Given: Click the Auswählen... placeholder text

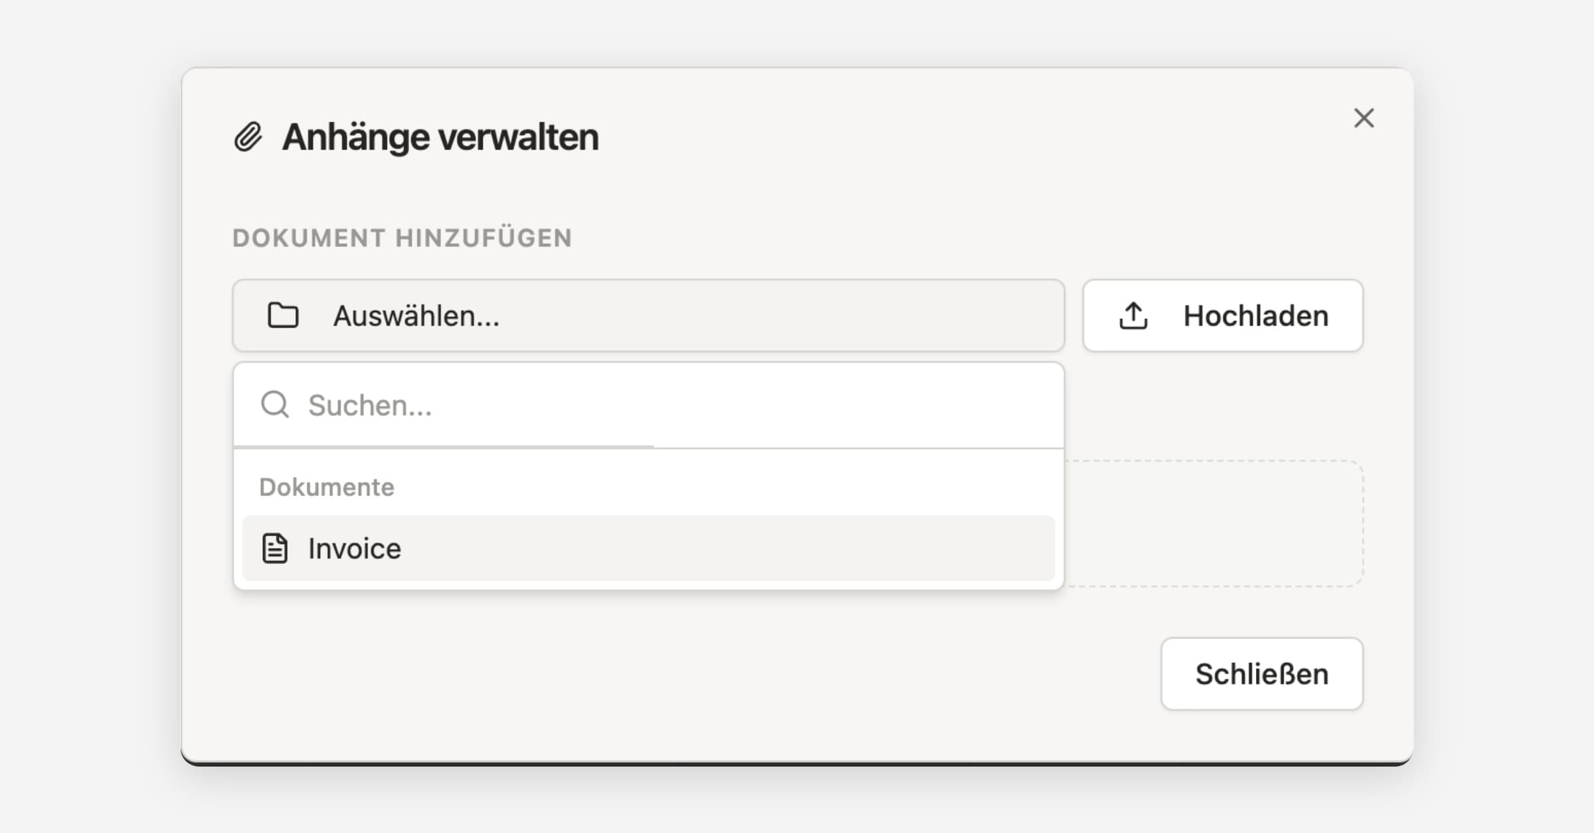Looking at the screenshot, I should (416, 316).
